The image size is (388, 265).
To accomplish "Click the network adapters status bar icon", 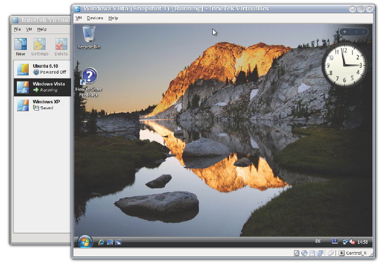I will click(320, 253).
